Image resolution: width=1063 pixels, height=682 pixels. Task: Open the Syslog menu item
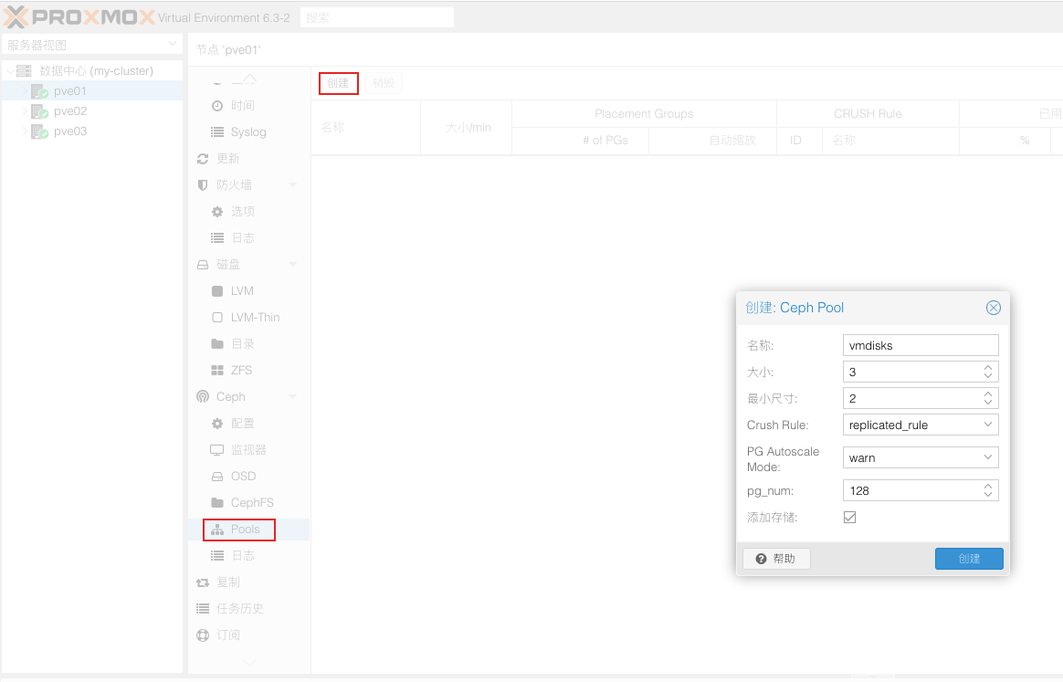(x=248, y=132)
